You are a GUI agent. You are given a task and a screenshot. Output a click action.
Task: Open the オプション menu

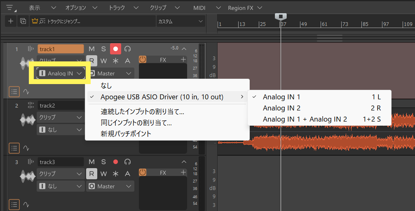(x=81, y=8)
